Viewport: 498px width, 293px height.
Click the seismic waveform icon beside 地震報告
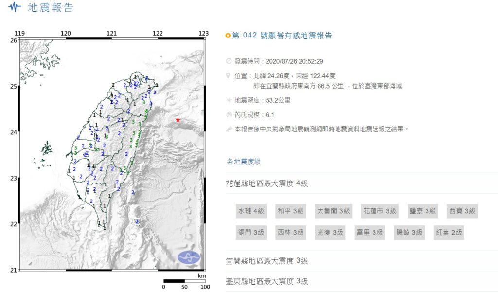[16, 7]
